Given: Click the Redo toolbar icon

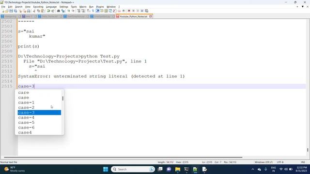Looking at the screenshot, I should (x=53, y=11).
